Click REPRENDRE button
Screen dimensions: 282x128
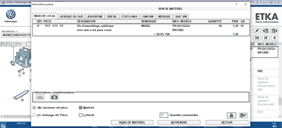pyautogui.click(x=179, y=122)
